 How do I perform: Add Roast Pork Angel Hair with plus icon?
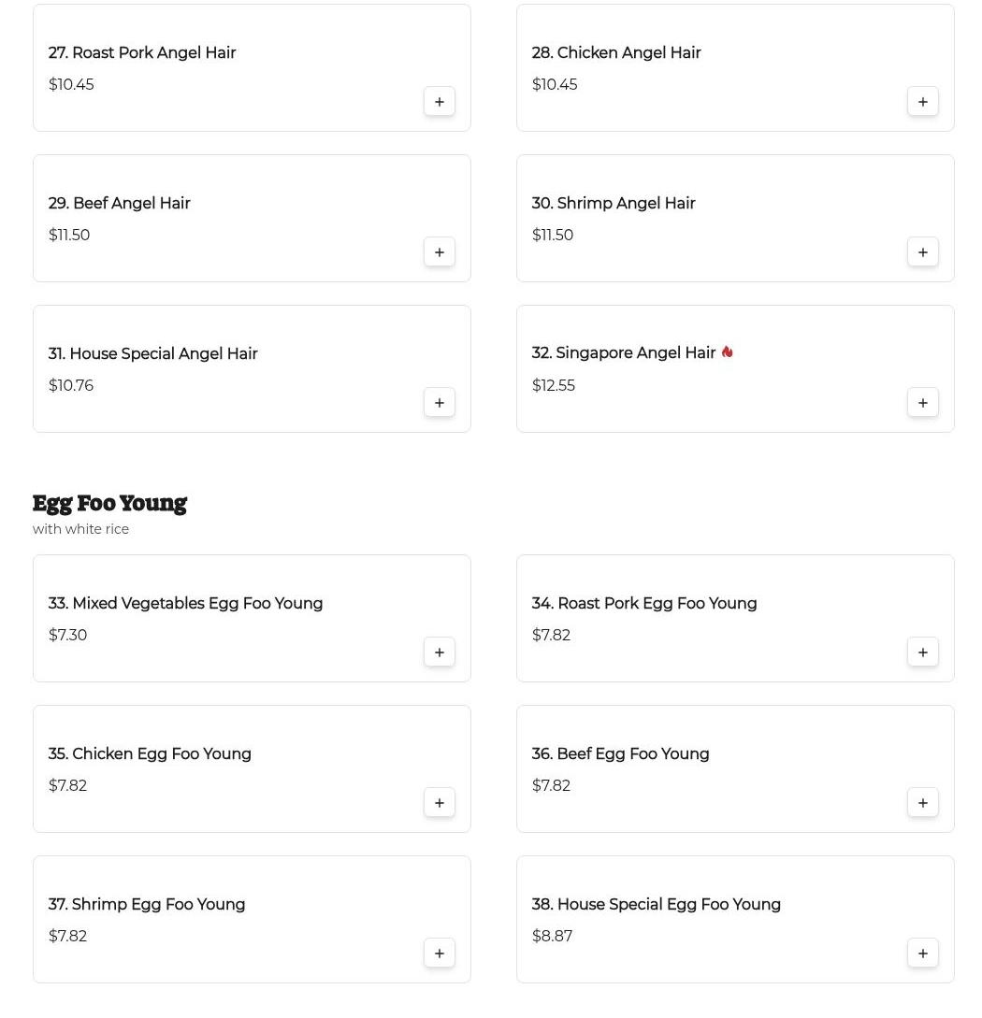point(440,102)
